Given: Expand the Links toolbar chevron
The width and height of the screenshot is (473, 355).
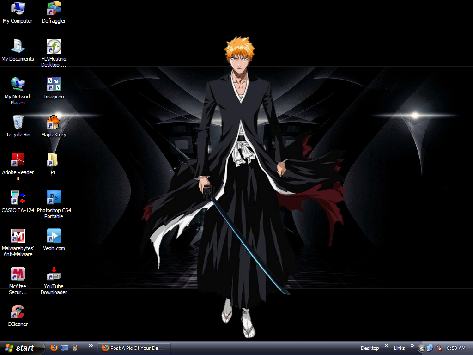Looking at the screenshot, I should coord(412,346).
